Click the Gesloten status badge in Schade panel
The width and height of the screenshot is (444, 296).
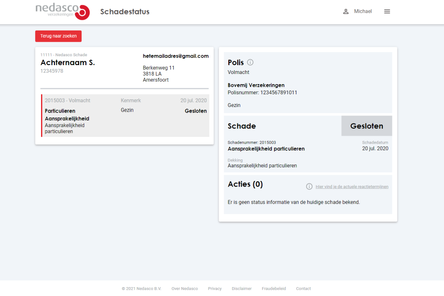coord(367,126)
